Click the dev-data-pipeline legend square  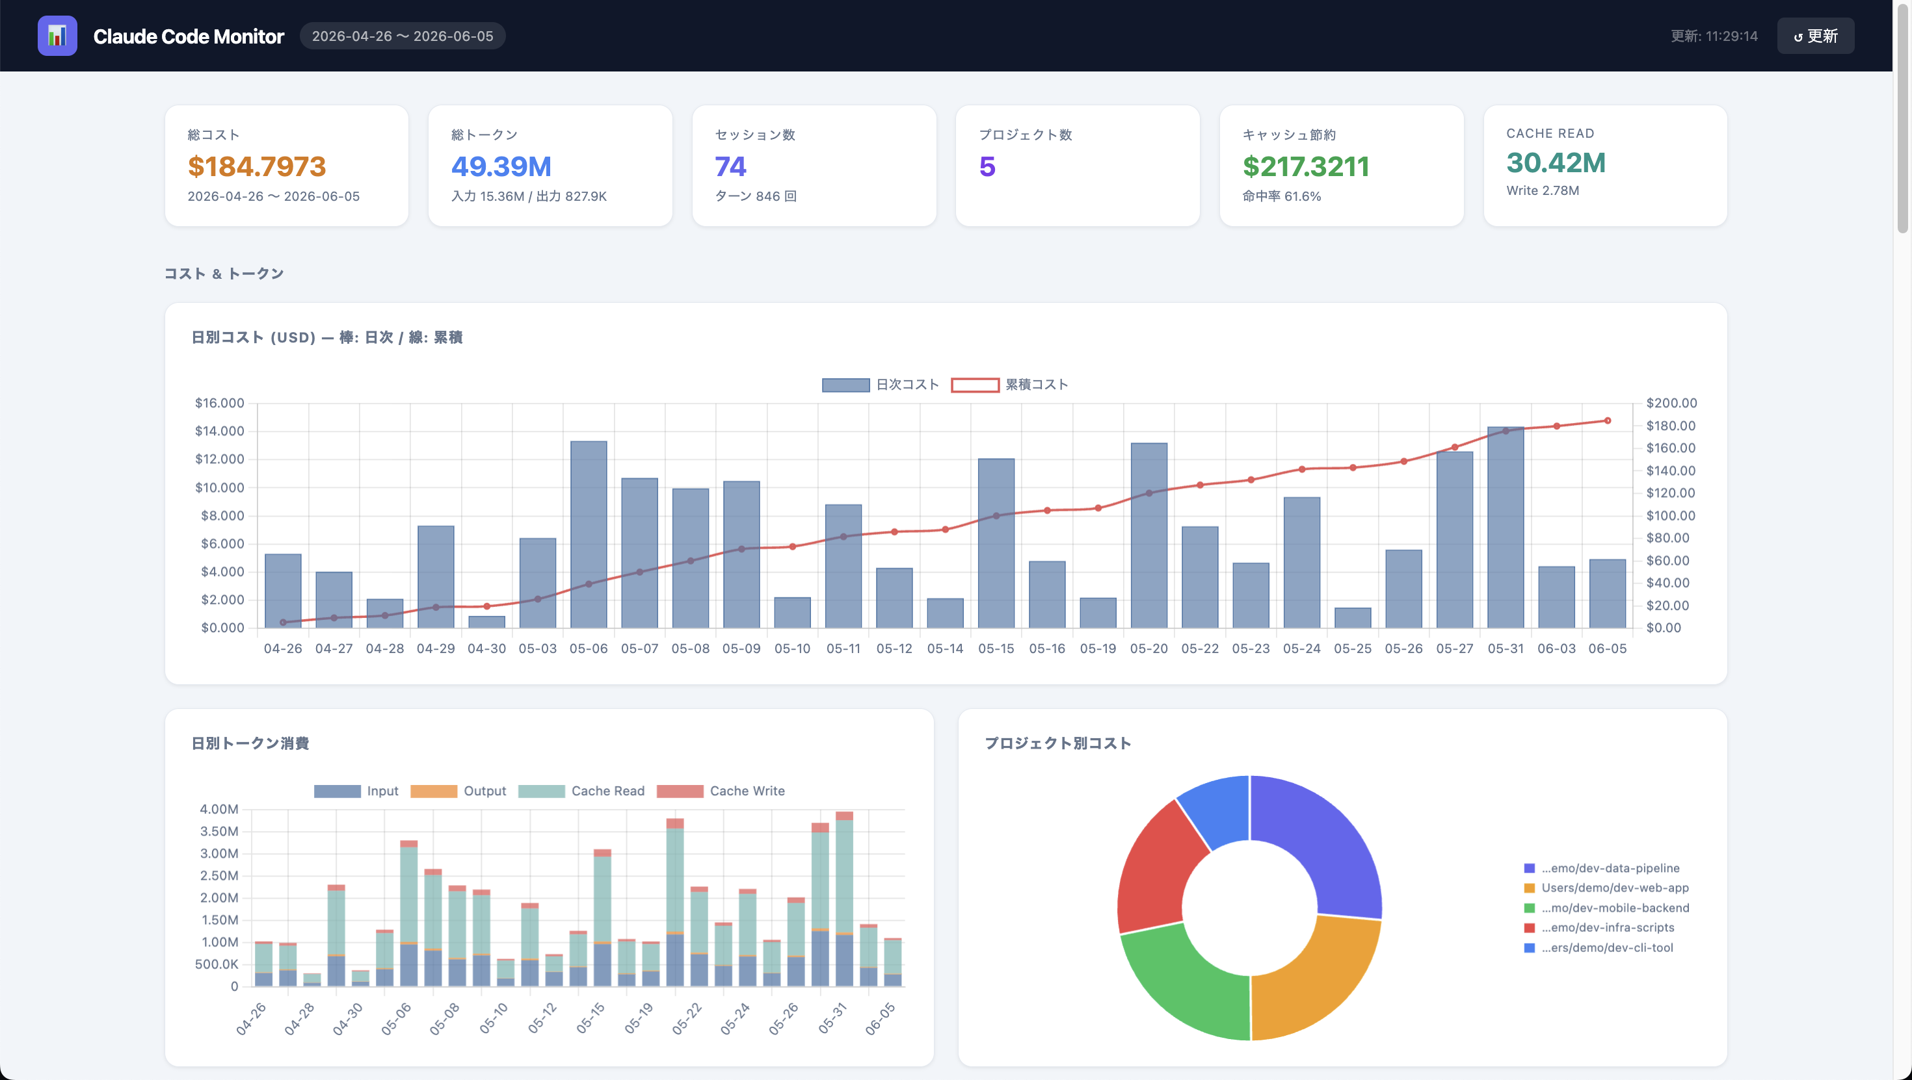coord(1529,868)
